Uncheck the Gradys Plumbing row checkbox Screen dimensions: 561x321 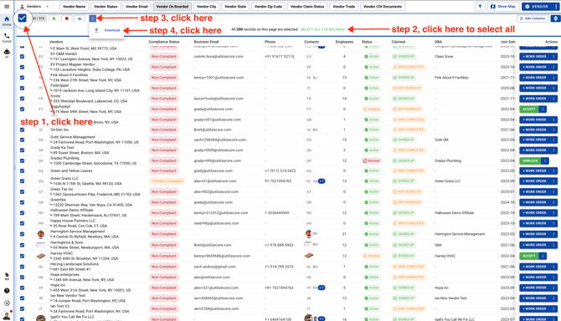22,160
